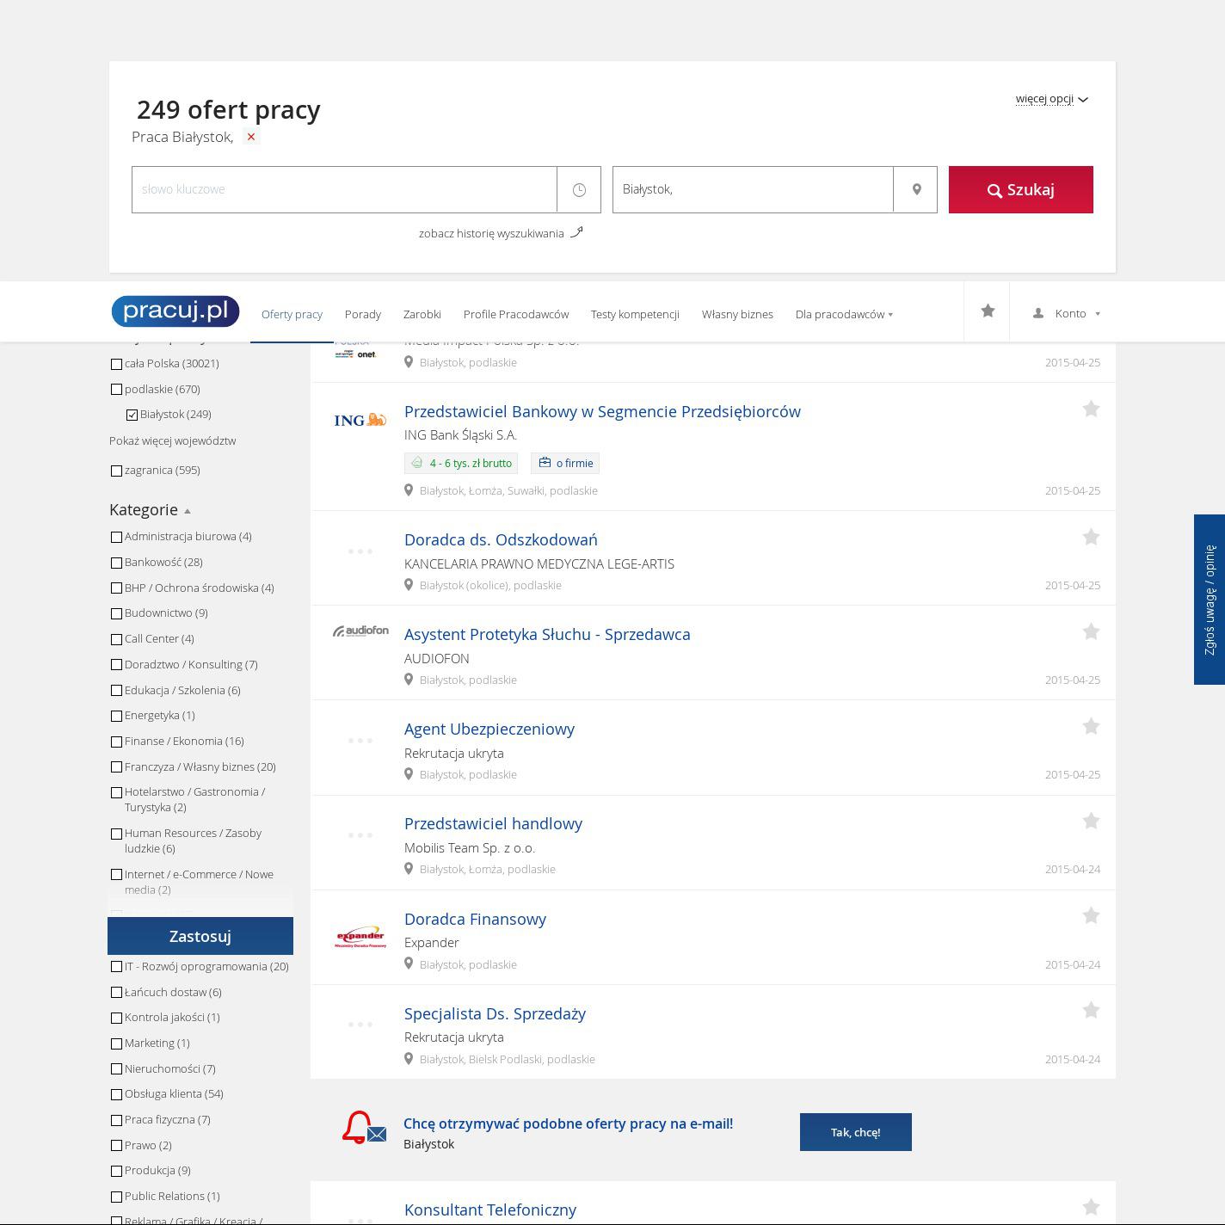Click the location pin icon in search
The width and height of the screenshot is (1225, 1225).
[916, 189]
